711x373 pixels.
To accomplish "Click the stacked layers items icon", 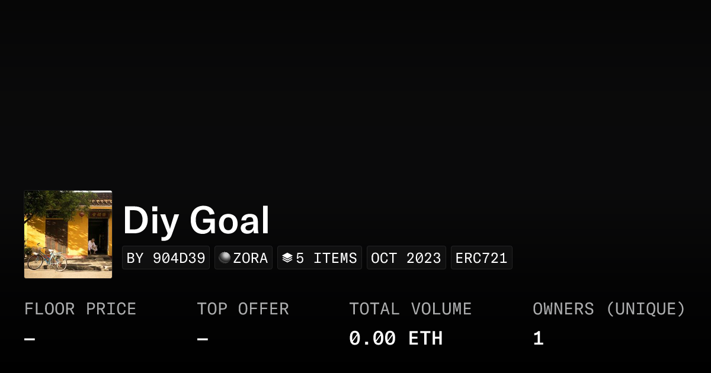I will pyautogui.click(x=287, y=258).
